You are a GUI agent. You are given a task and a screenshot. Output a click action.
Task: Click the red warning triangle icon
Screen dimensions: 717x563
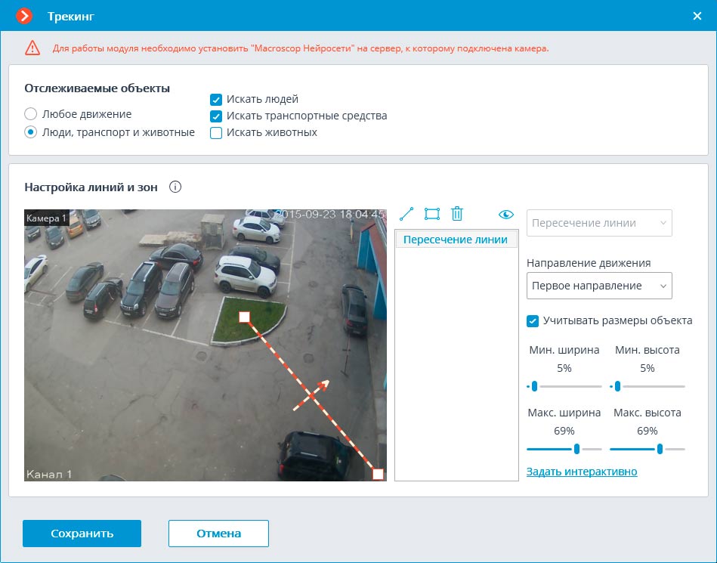32,48
